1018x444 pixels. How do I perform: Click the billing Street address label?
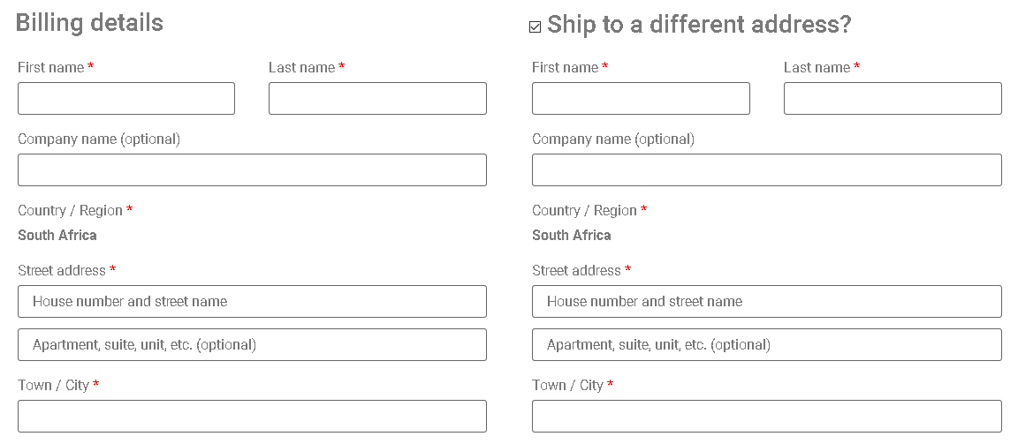(x=61, y=271)
